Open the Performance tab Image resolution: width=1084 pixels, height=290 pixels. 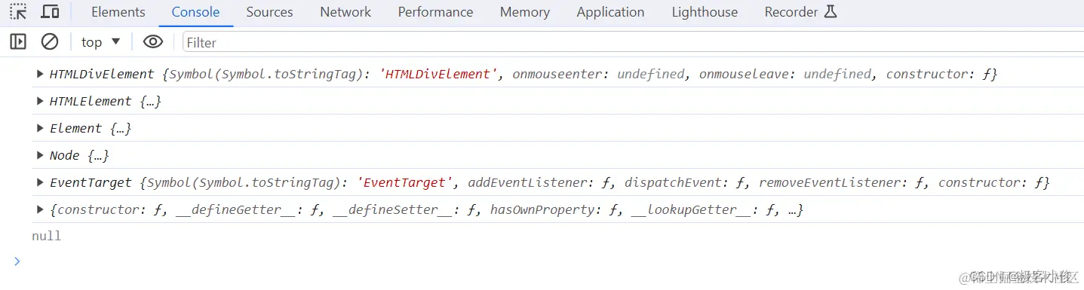(x=435, y=12)
